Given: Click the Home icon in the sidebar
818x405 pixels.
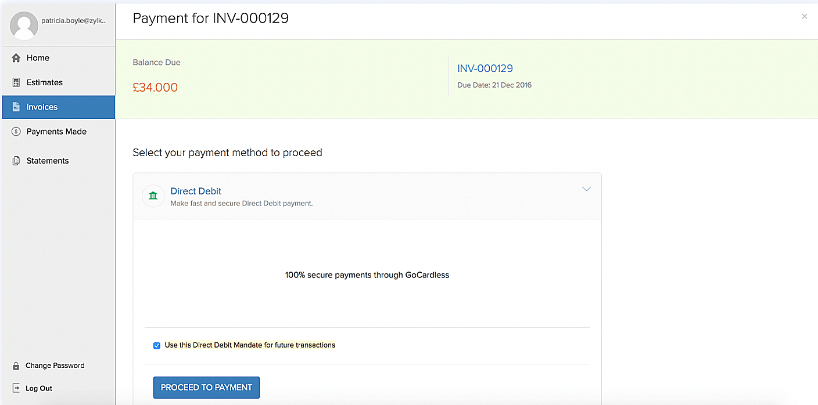Looking at the screenshot, I should pyautogui.click(x=16, y=57).
